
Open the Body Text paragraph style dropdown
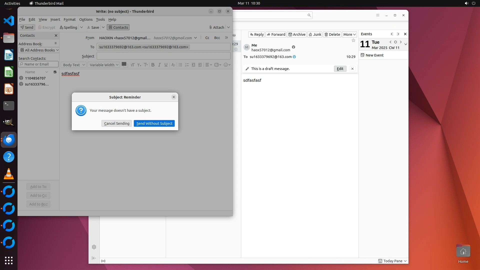coord(73,65)
